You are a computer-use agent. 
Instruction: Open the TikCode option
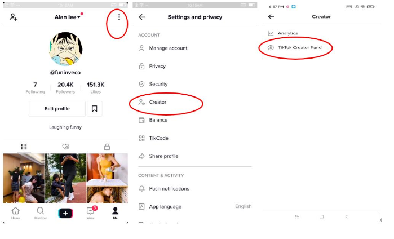[x=158, y=138]
